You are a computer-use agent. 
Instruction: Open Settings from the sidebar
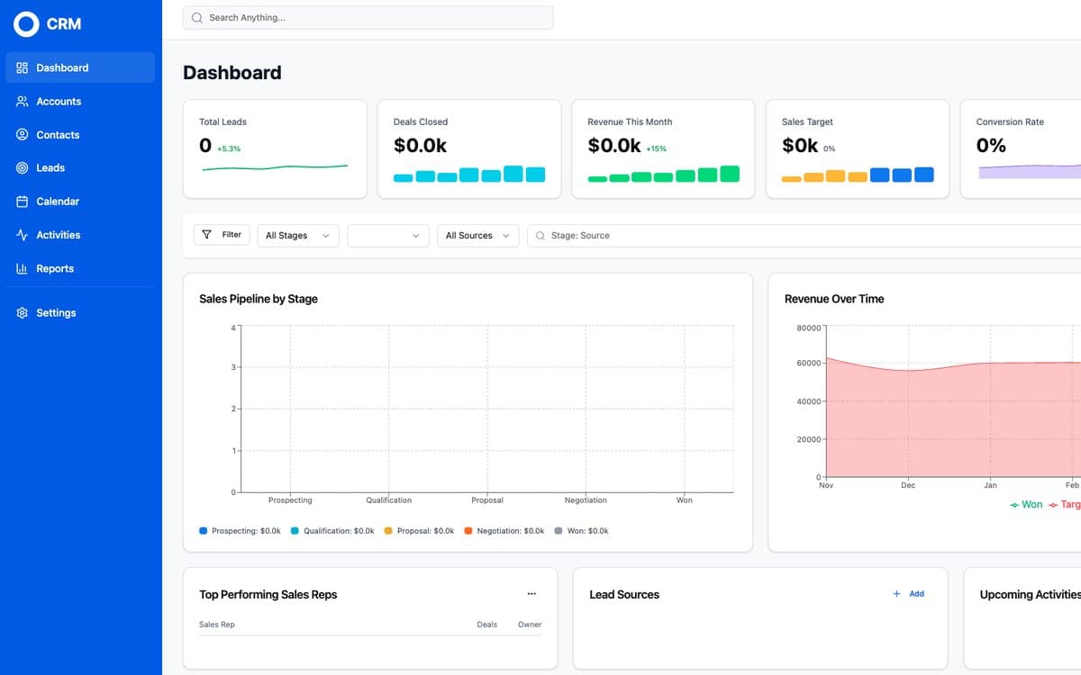(80, 313)
